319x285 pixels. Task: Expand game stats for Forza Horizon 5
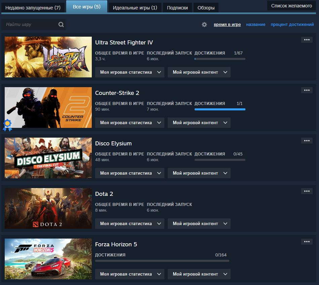pyautogui.click(x=130, y=274)
